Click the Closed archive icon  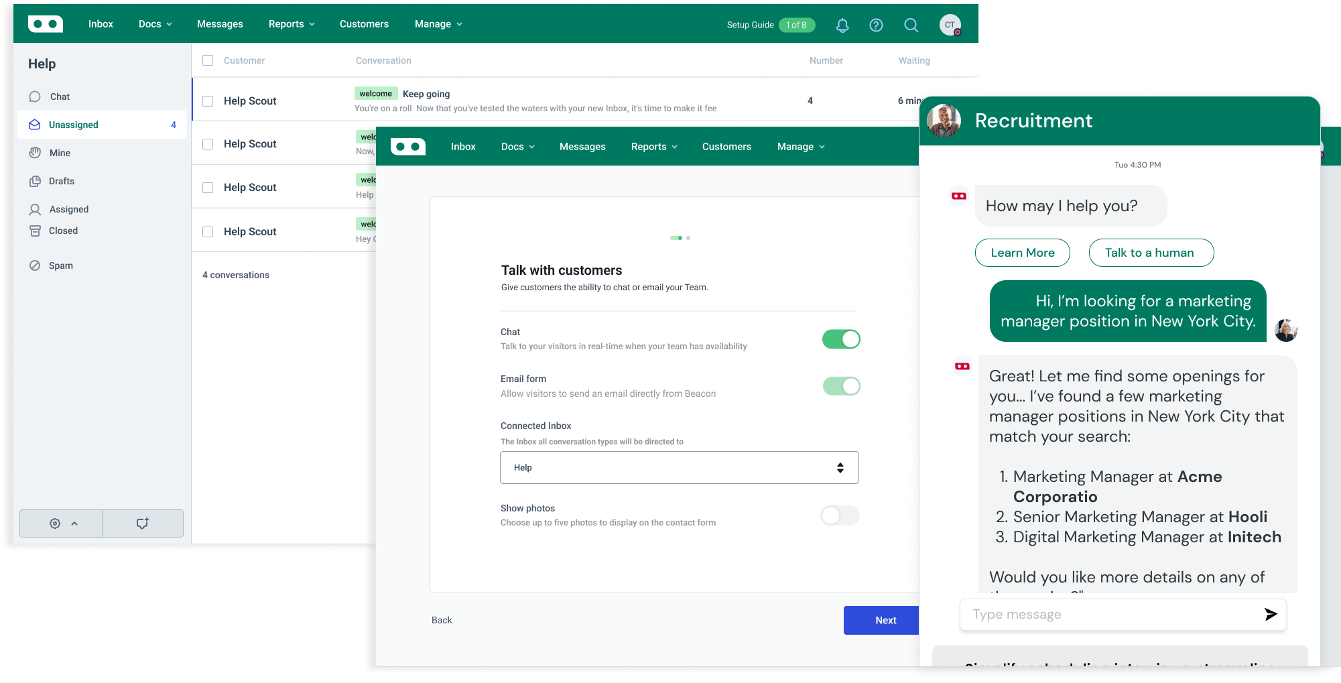coord(35,231)
